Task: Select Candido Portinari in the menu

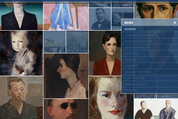Action: 150,35
